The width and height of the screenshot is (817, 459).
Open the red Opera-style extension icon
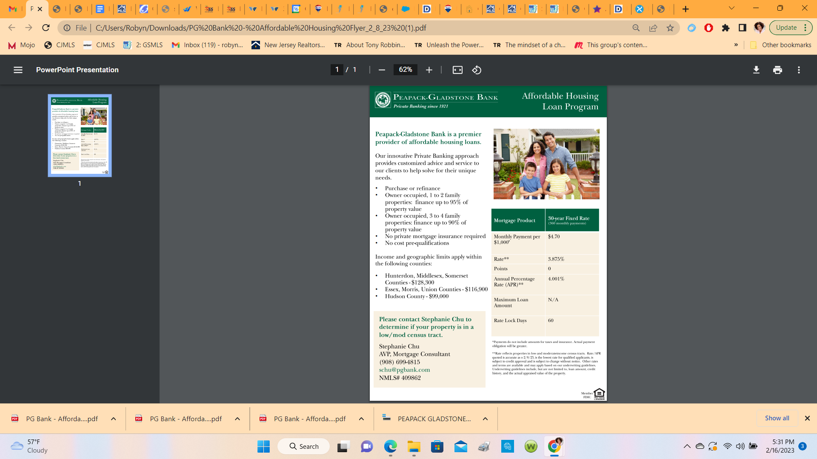708,28
